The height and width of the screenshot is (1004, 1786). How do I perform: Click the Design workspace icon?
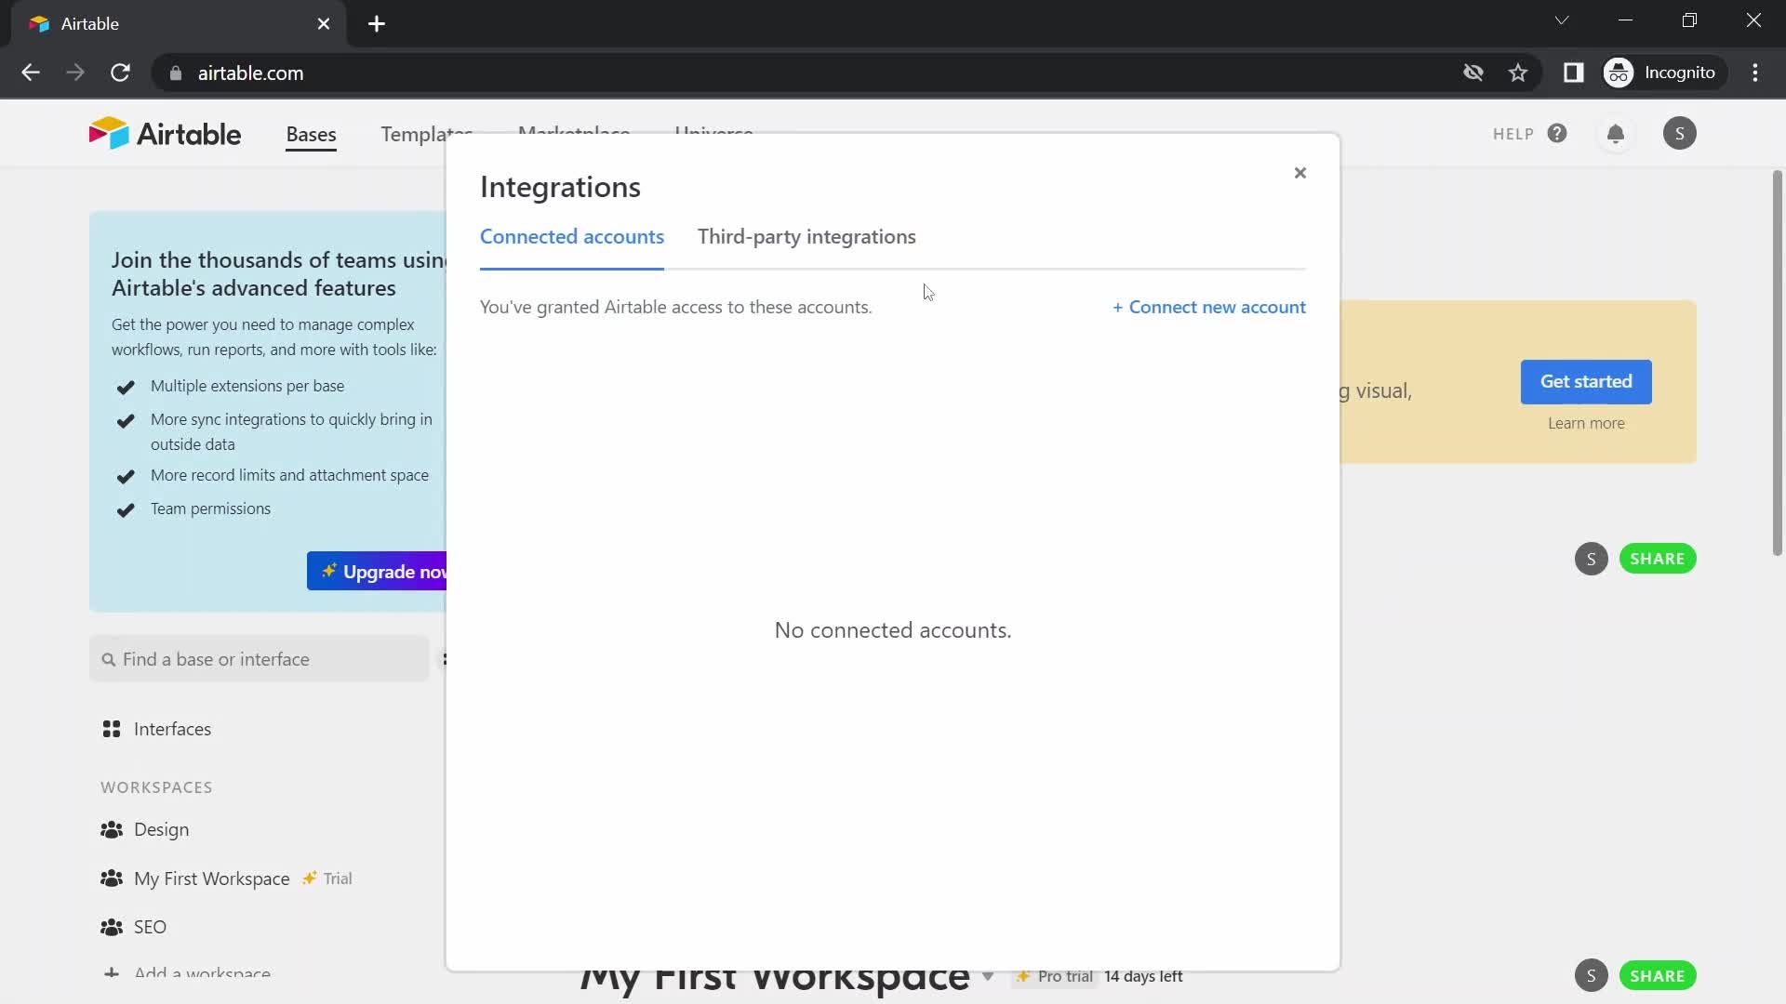tap(112, 830)
